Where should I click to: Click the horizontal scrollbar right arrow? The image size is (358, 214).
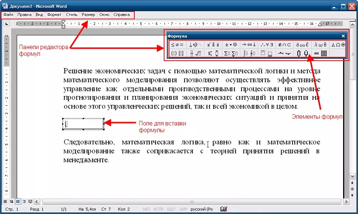[x=346, y=202]
